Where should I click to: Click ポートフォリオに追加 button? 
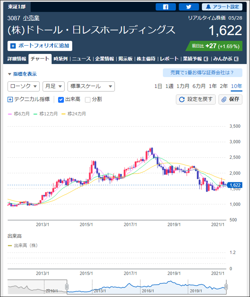40,46
